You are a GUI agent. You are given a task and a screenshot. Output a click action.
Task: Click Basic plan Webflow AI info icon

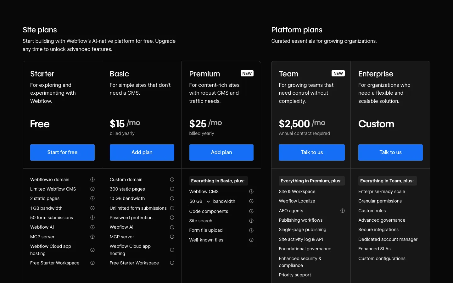pyautogui.click(x=172, y=227)
